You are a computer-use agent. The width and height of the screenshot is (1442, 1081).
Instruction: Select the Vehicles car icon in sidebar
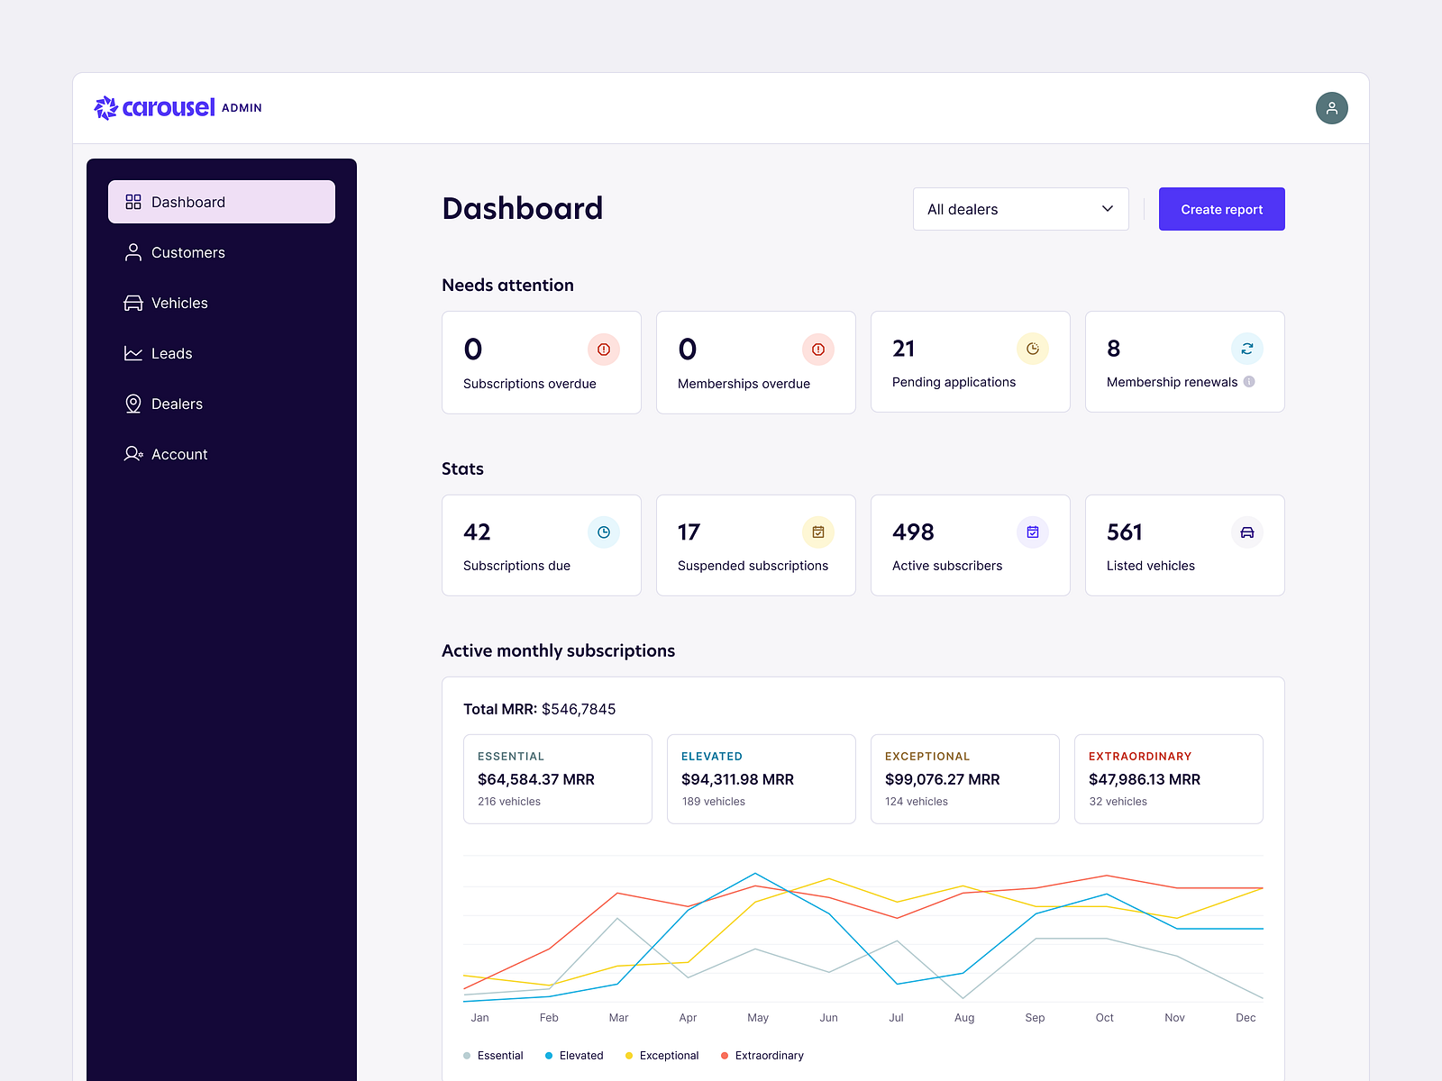coord(132,303)
